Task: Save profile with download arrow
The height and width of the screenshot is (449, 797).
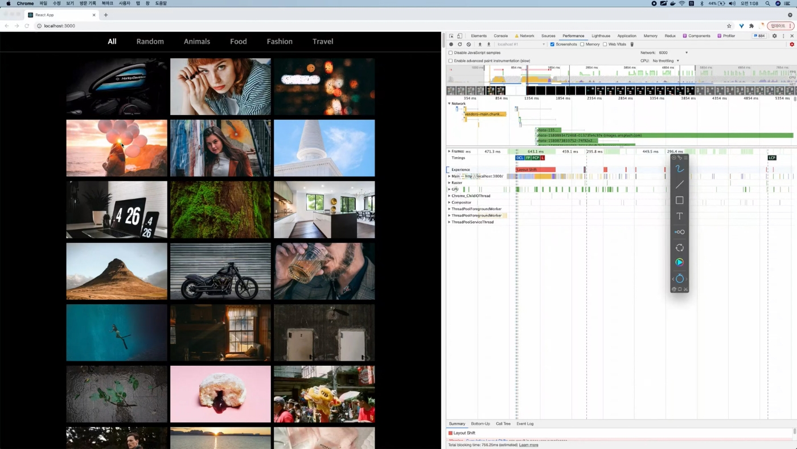Action: (488, 44)
